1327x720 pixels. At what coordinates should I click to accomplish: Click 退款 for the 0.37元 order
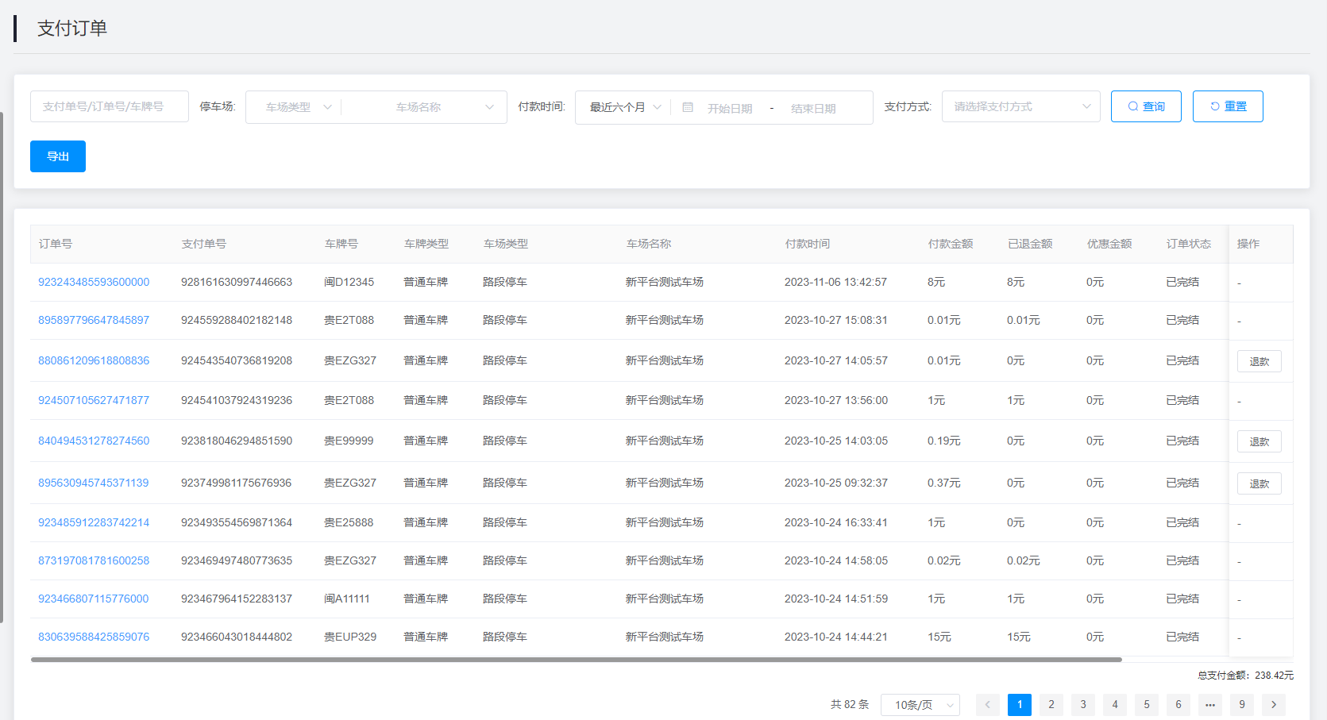coord(1259,483)
